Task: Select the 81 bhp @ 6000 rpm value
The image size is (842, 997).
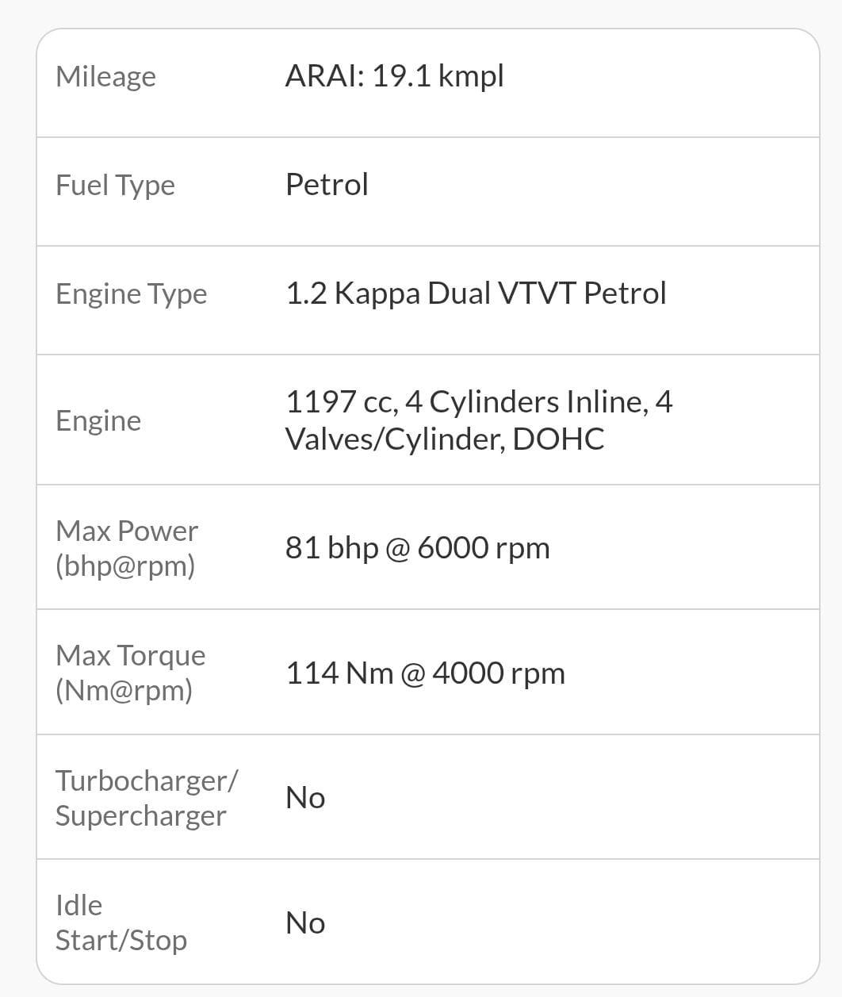Action: pyautogui.click(x=417, y=547)
